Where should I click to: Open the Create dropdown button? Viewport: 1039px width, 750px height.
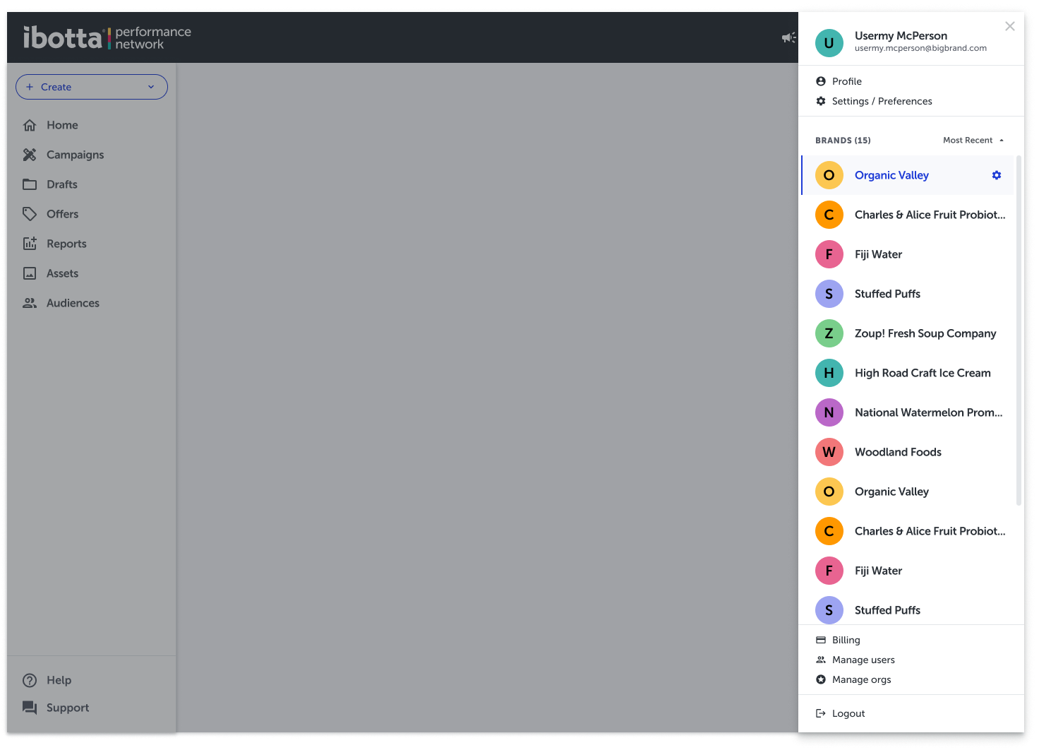92,87
